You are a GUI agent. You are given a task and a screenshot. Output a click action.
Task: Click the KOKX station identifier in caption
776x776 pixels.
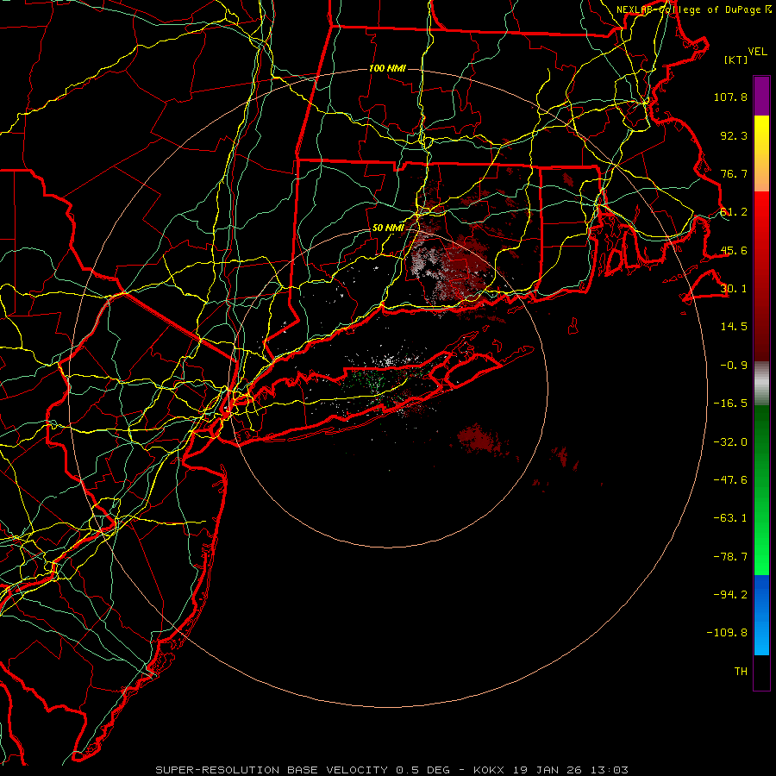point(488,770)
